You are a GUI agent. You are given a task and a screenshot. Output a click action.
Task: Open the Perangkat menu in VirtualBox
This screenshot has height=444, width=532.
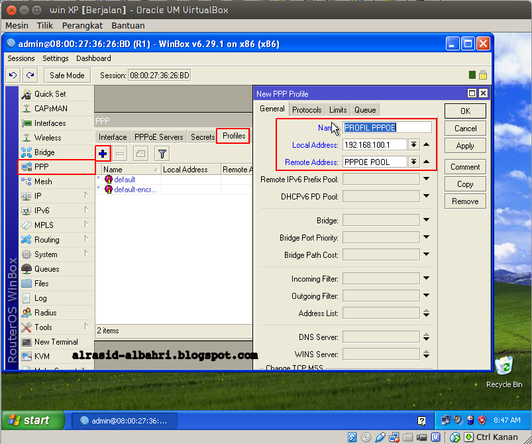[x=82, y=26]
